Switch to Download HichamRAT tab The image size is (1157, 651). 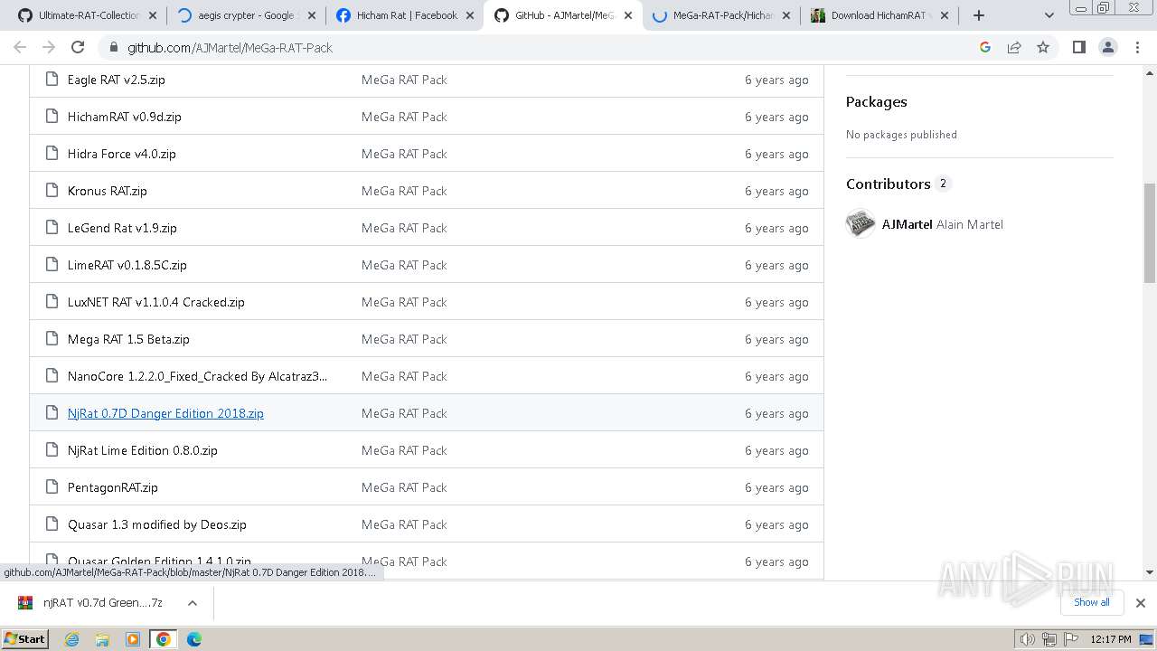tap(880, 15)
